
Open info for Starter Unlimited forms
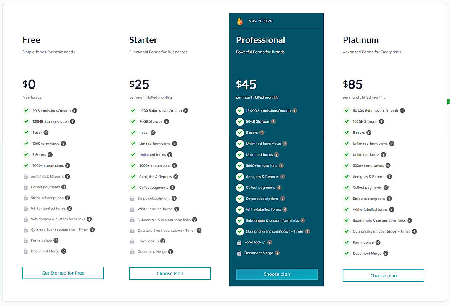click(170, 155)
